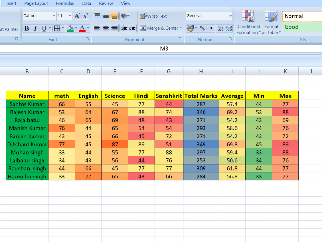Select Bottom Align icon

(x=114, y=16)
